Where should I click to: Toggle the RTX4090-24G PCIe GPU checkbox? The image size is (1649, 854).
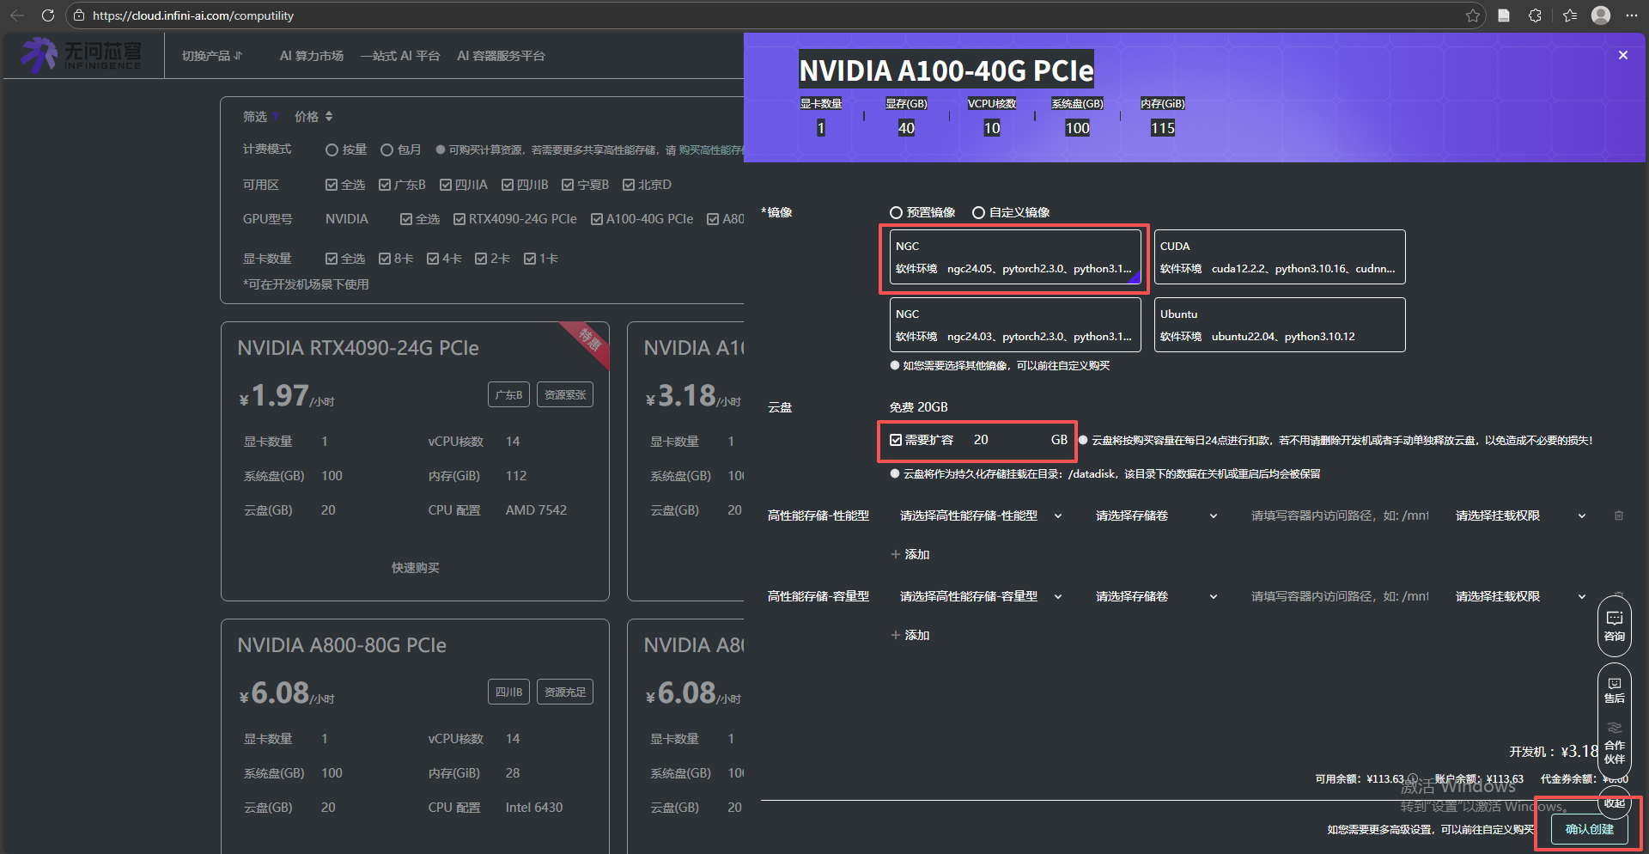point(459,219)
